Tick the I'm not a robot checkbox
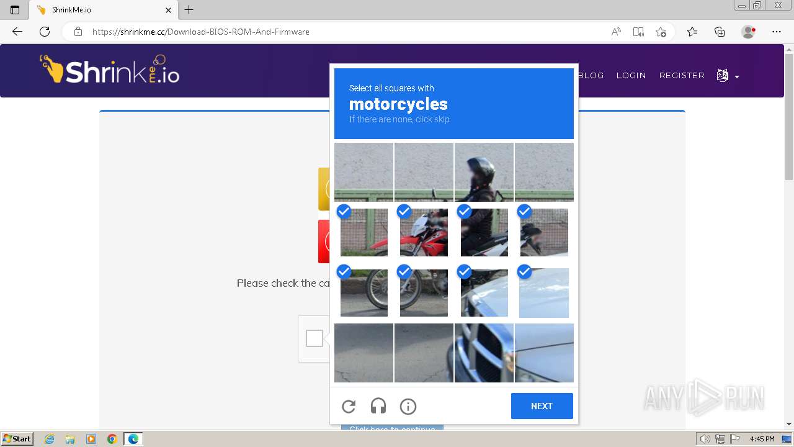794x447 pixels. coord(314,338)
